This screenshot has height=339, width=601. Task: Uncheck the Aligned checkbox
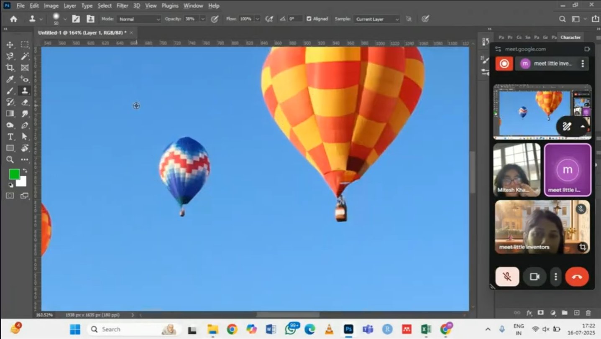pos(309,19)
